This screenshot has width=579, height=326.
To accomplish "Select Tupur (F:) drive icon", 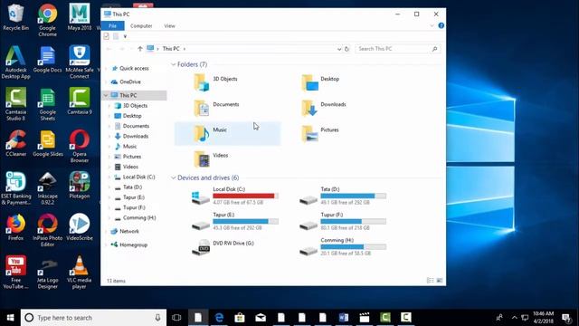I will [308, 225].
